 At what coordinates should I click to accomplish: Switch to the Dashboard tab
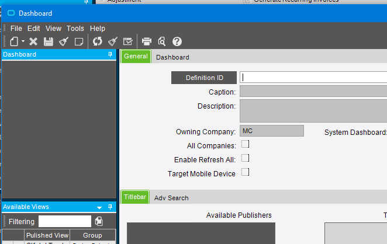coord(172,57)
